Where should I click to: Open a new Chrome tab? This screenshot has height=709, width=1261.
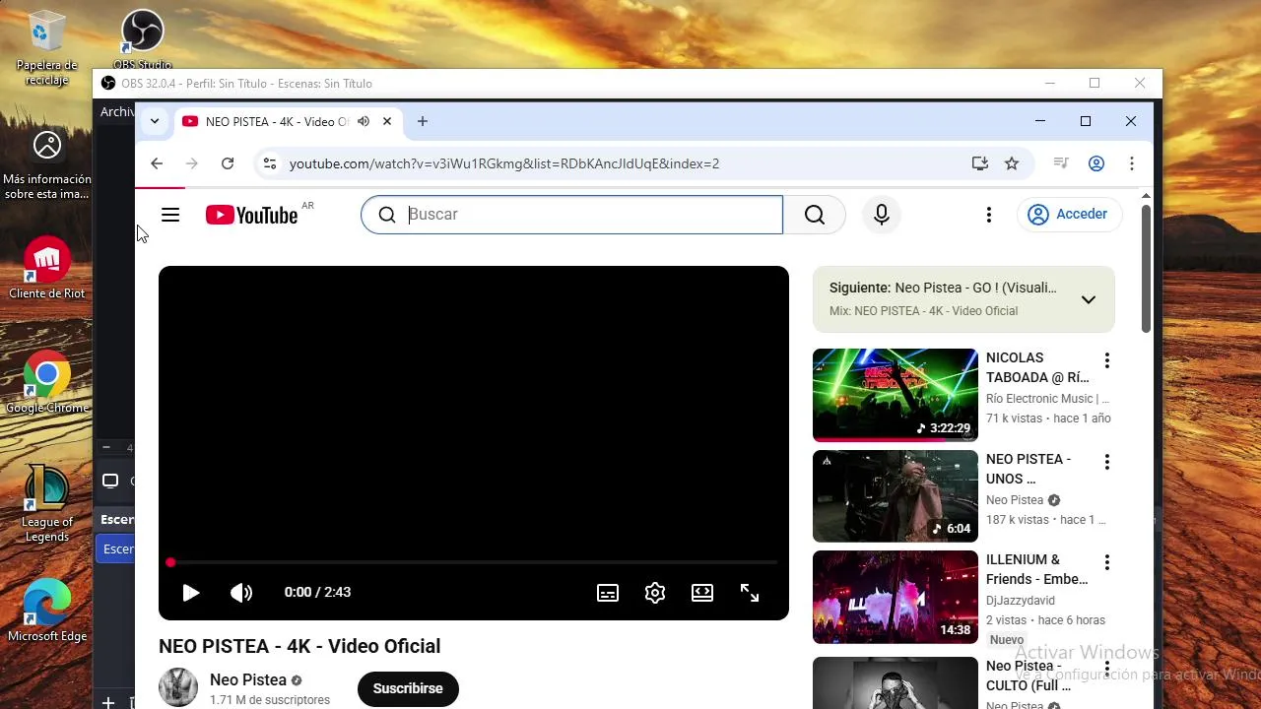coord(423,121)
